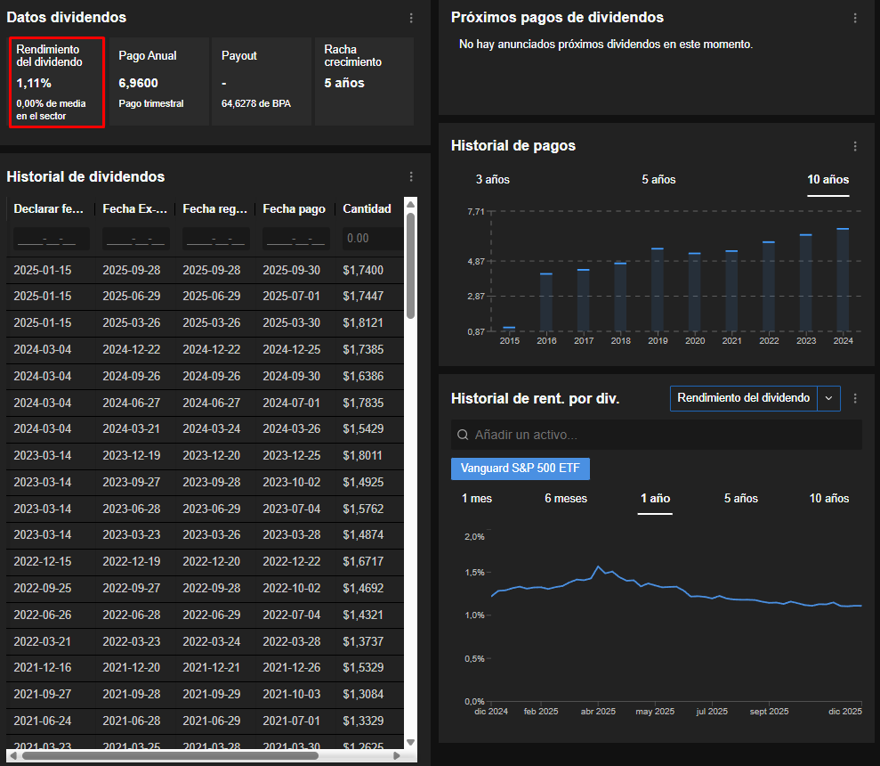Focus the Declarar fecha date filter field

(51, 239)
